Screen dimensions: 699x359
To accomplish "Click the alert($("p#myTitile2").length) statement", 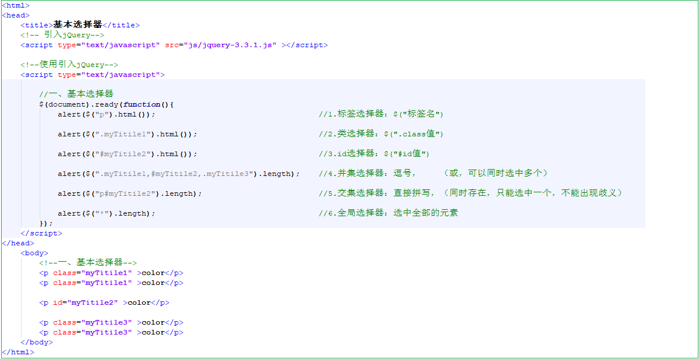I will point(130,193).
